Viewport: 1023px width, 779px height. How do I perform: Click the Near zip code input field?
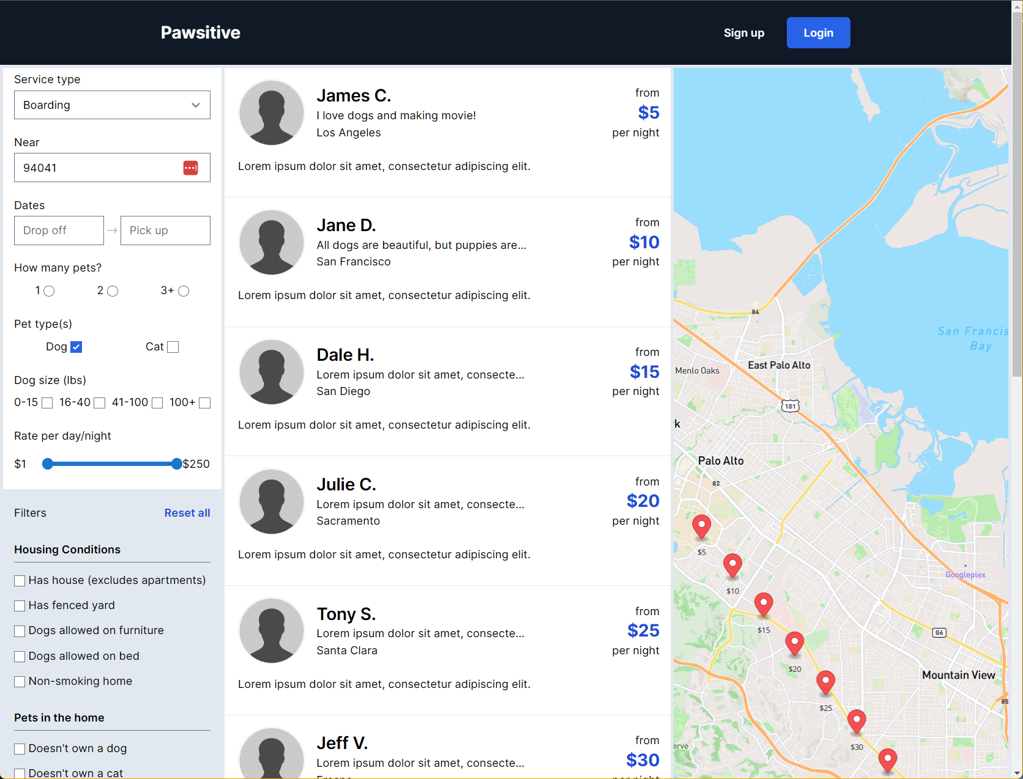click(x=112, y=168)
